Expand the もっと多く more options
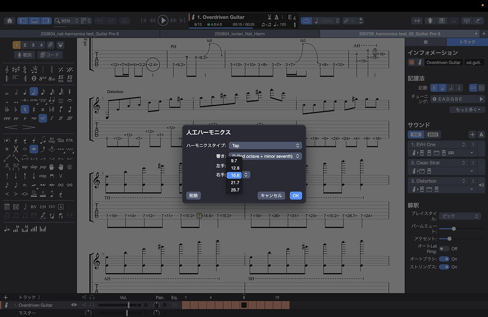The image size is (488, 317). [467, 109]
